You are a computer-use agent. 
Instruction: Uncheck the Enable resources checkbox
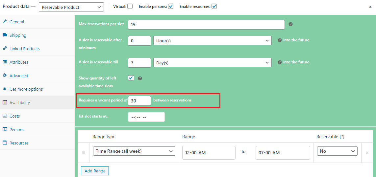214,7
